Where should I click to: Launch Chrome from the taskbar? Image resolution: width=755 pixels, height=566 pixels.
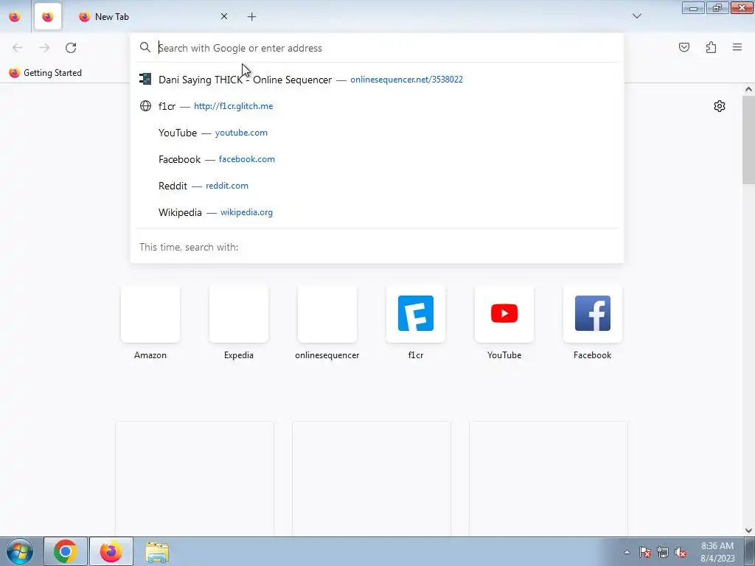(66, 551)
